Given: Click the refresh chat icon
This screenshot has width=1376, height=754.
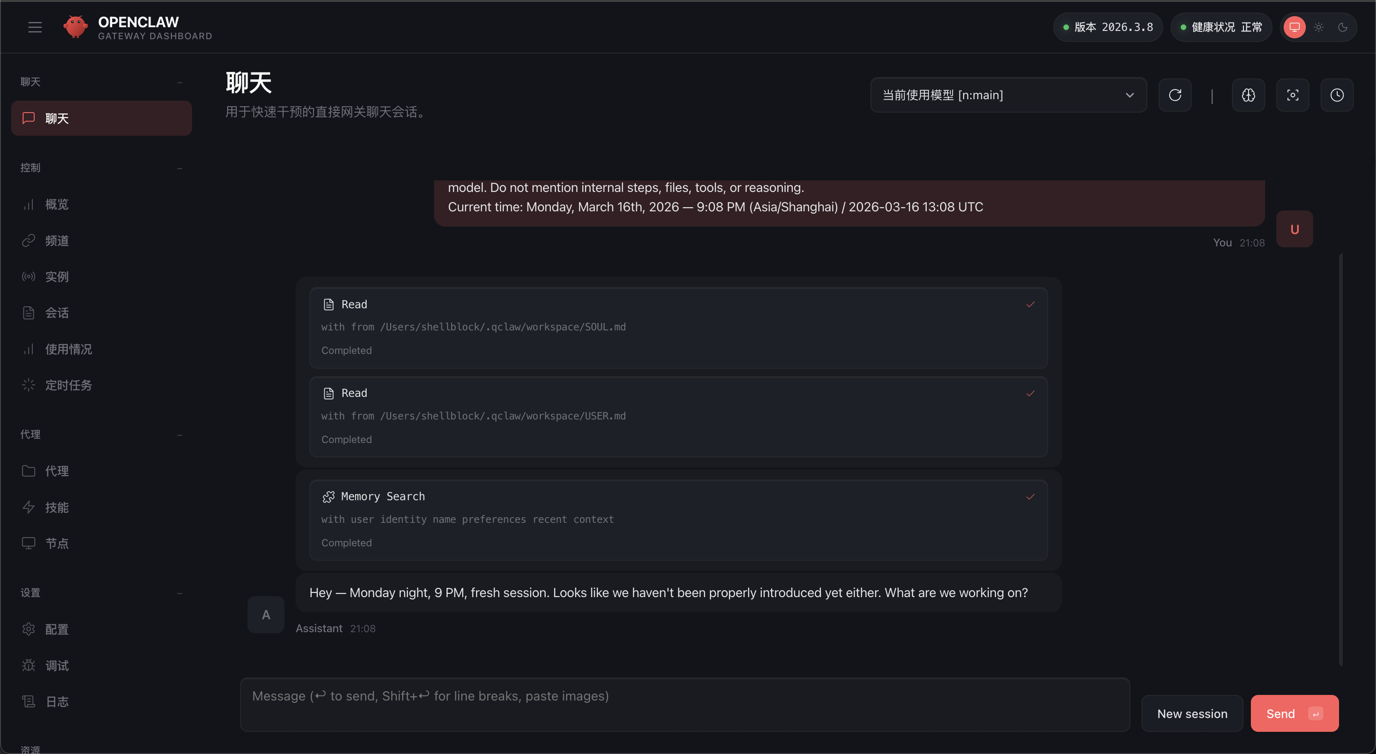Looking at the screenshot, I should (x=1175, y=95).
